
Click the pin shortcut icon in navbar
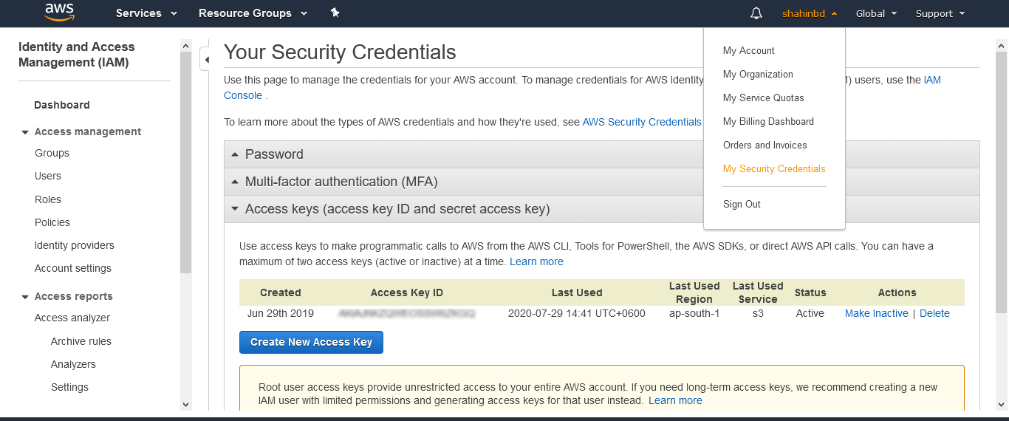point(335,13)
